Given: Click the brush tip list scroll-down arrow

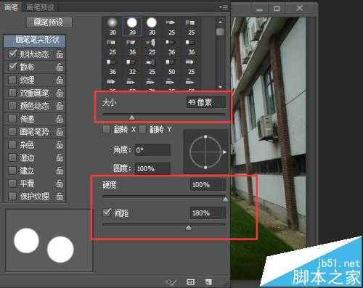Looking at the screenshot, I should tap(220, 86).
